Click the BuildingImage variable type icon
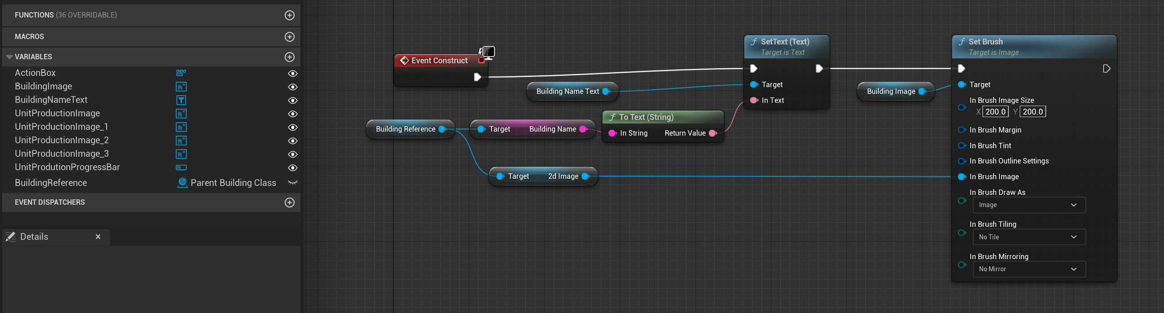 click(181, 87)
